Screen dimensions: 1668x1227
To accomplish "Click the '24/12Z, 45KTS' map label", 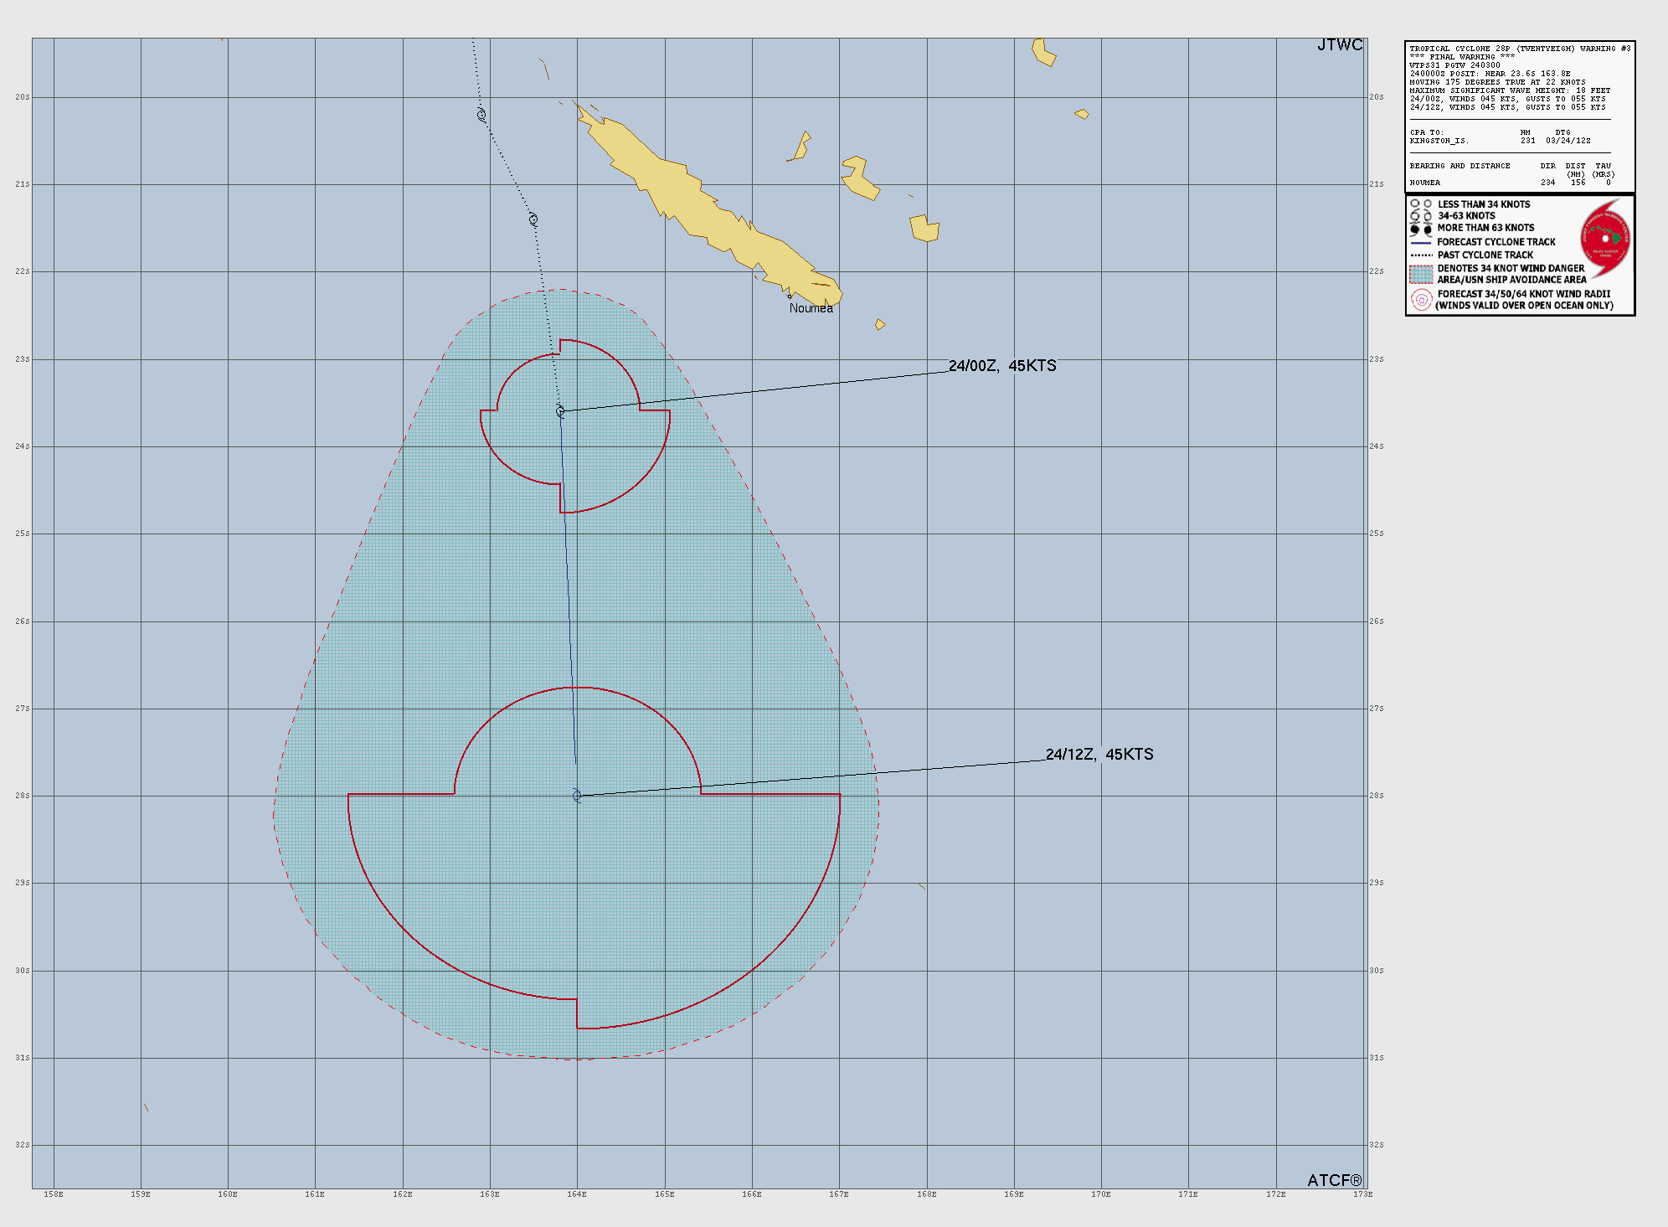I will (1099, 755).
